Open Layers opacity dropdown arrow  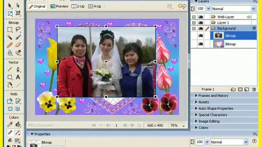[x=208, y=9]
